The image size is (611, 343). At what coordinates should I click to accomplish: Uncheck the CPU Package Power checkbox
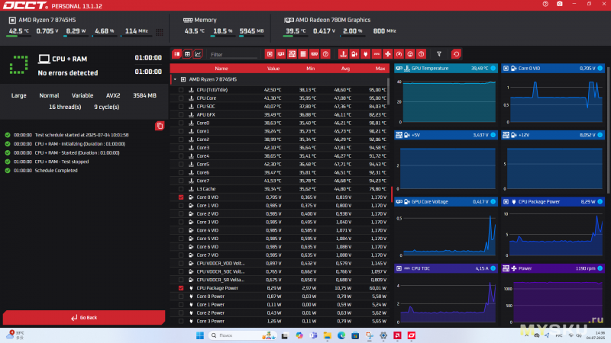click(x=181, y=288)
